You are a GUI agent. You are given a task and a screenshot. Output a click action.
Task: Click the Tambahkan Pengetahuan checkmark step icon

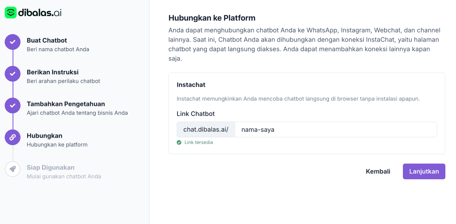(13, 106)
